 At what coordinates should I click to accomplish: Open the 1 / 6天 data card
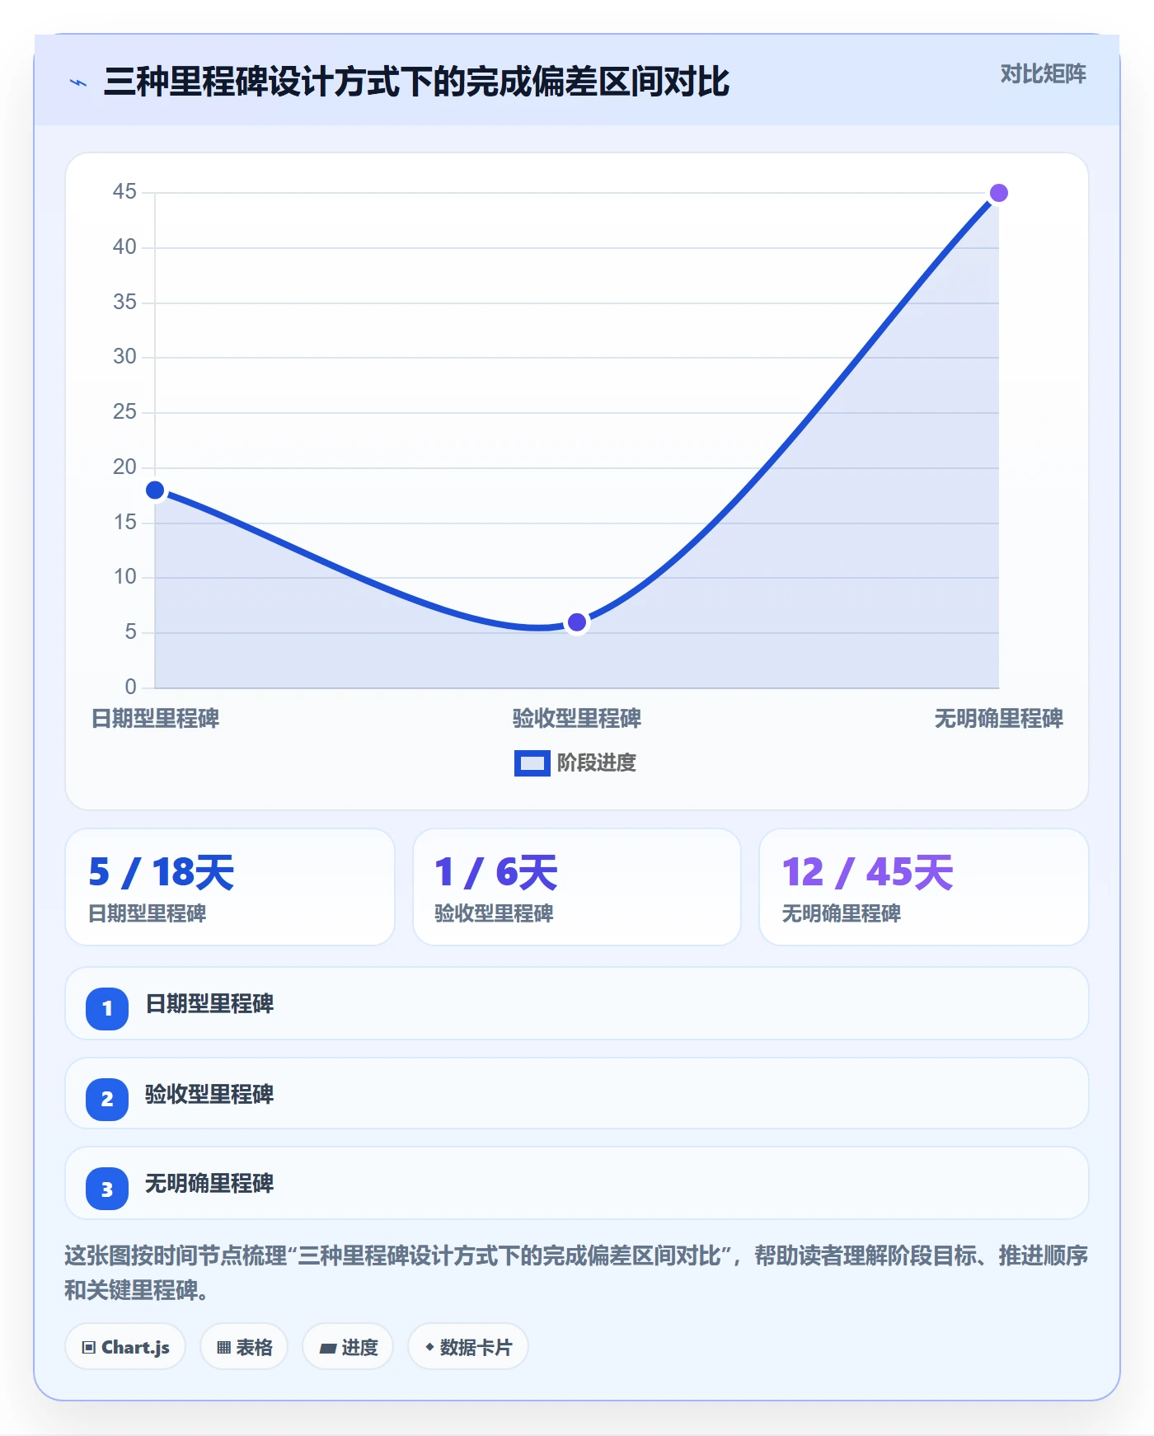pyautogui.click(x=577, y=887)
